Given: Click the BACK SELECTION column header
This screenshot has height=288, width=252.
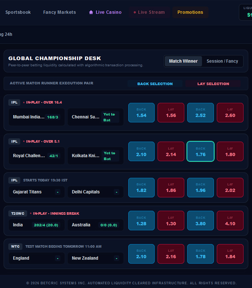Looking at the screenshot, I should pos(155,84).
